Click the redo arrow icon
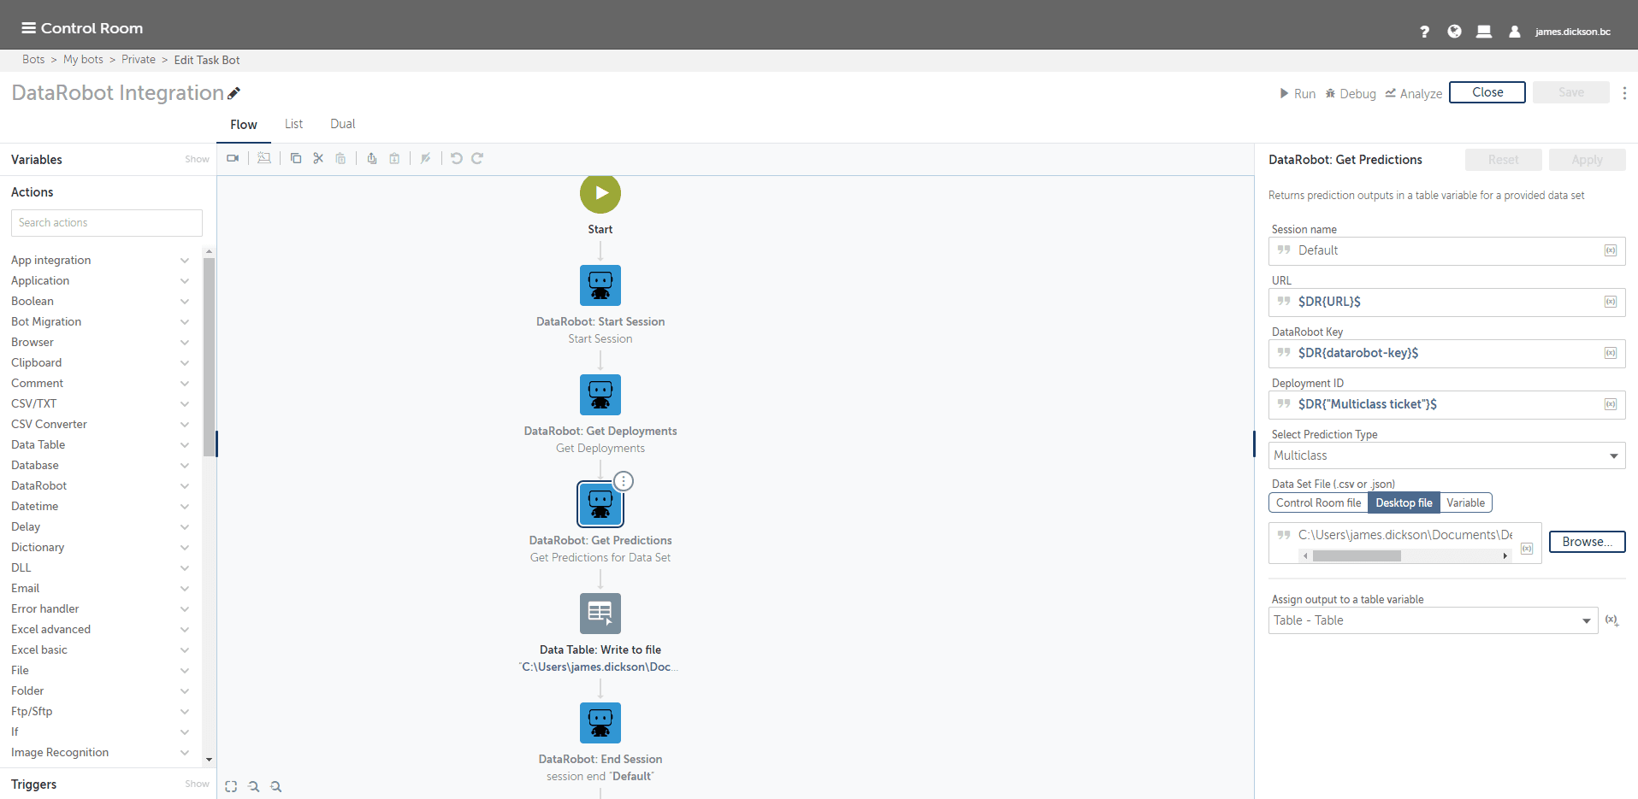Viewport: 1638px width, 799px height. 477,158
